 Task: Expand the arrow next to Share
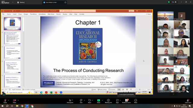(x=102, y=100)
